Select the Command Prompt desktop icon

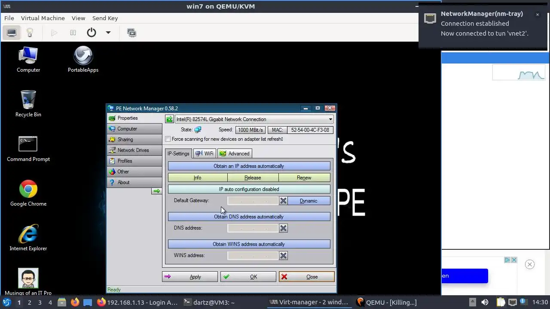click(x=28, y=149)
